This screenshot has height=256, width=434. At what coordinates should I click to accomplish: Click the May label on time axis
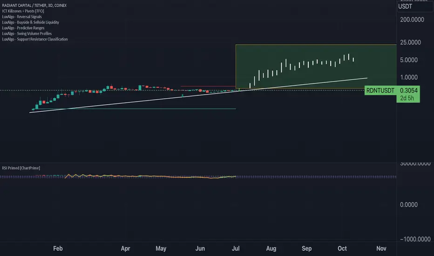click(161, 249)
